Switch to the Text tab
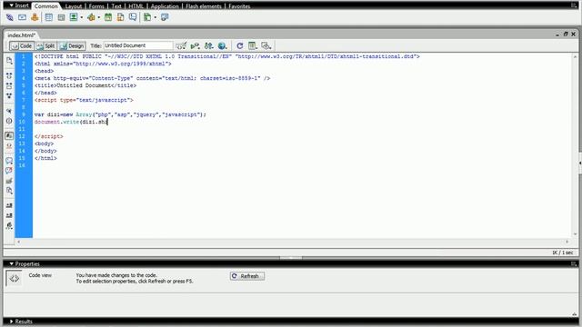The image size is (582, 327). click(x=116, y=6)
